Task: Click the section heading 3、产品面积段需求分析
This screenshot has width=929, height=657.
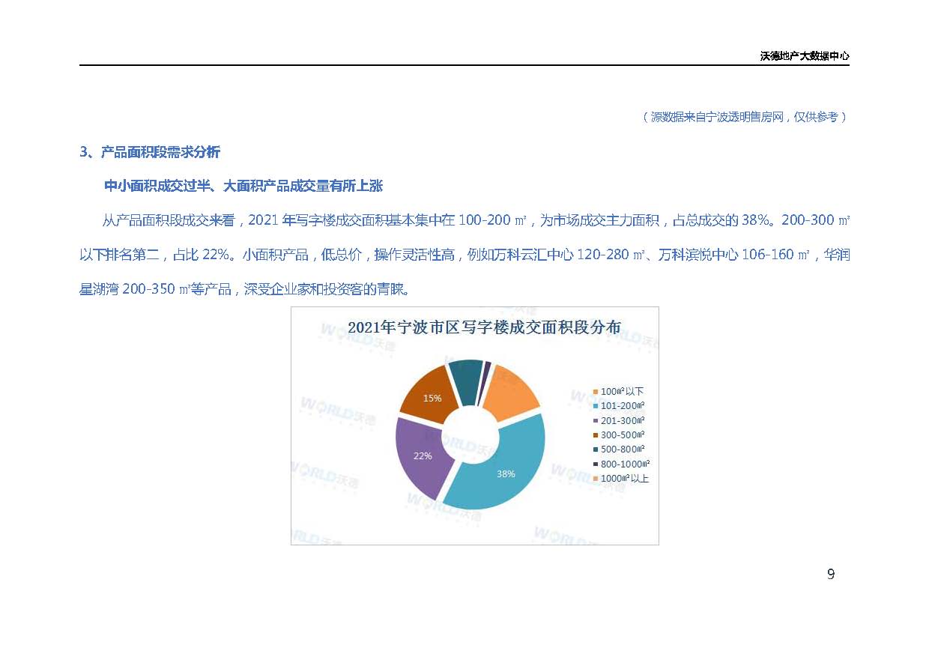Action: [x=150, y=152]
